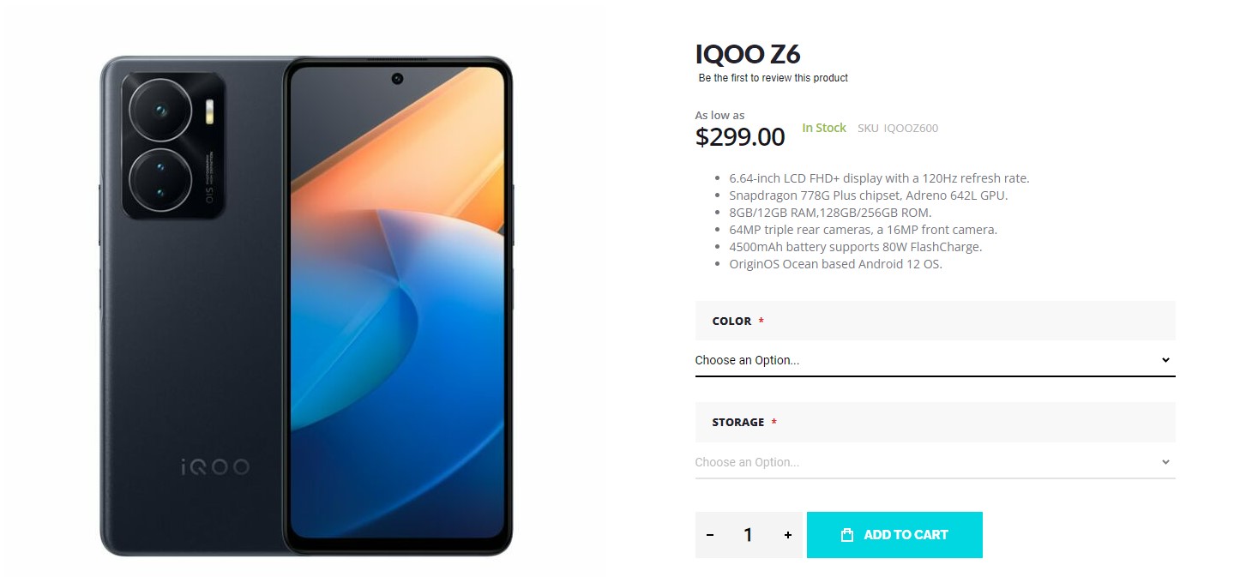Open the COLOR dropdown chevron
The height and width of the screenshot is (577, 1240).
[x=1165, y=360]
